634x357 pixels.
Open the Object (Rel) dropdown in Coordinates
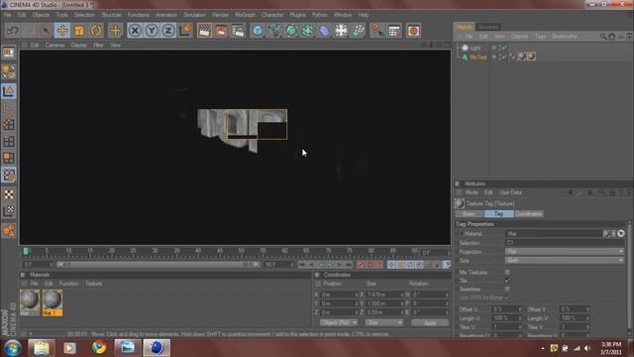(x=339, y=322)
